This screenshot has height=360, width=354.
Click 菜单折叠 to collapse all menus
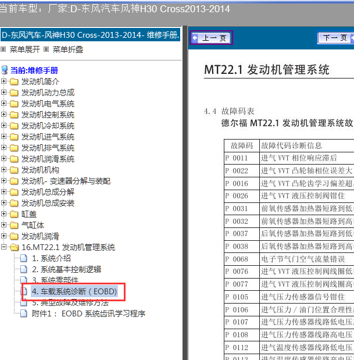tap(68, 49)
